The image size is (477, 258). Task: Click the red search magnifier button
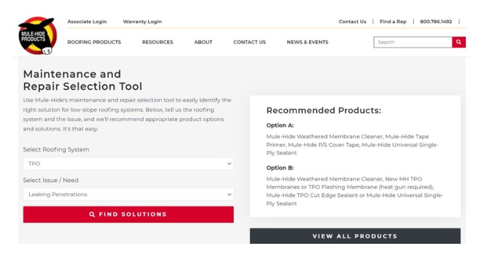[x=458, y=42]
